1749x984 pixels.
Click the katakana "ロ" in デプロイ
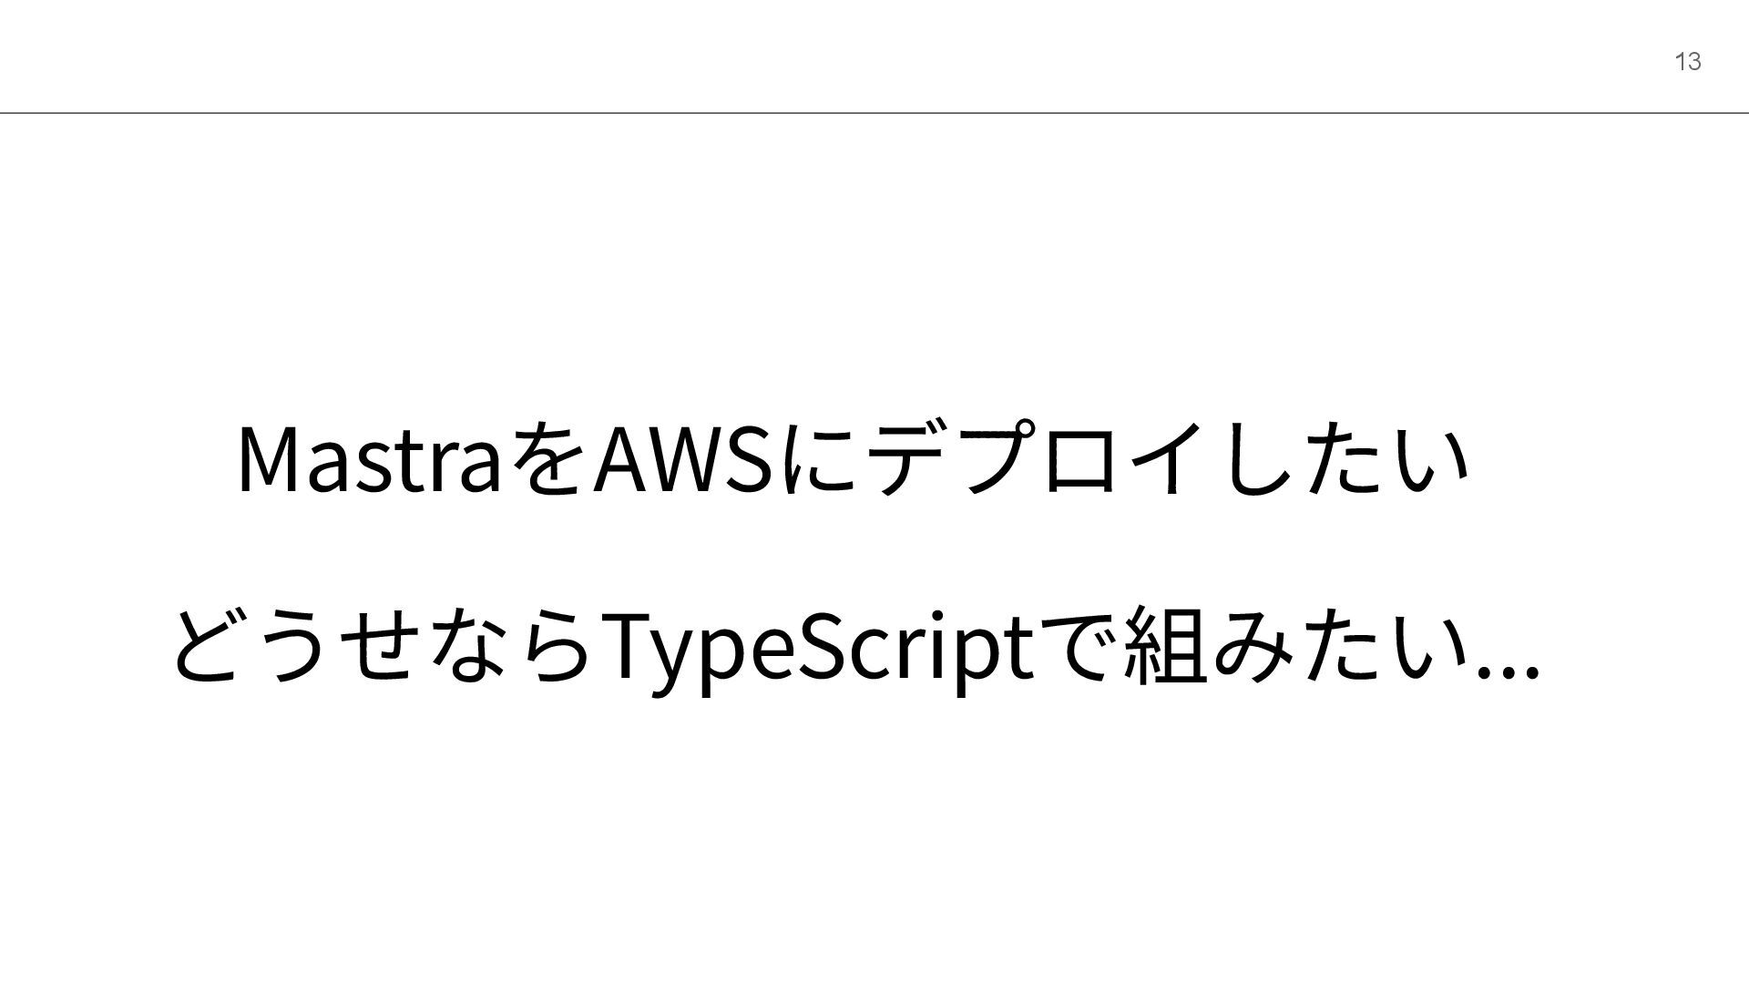(x=1080, y=461)
